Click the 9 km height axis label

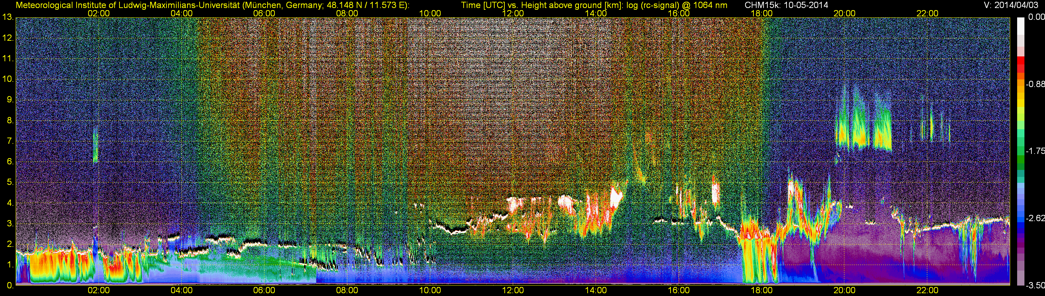tap(10, 100)
